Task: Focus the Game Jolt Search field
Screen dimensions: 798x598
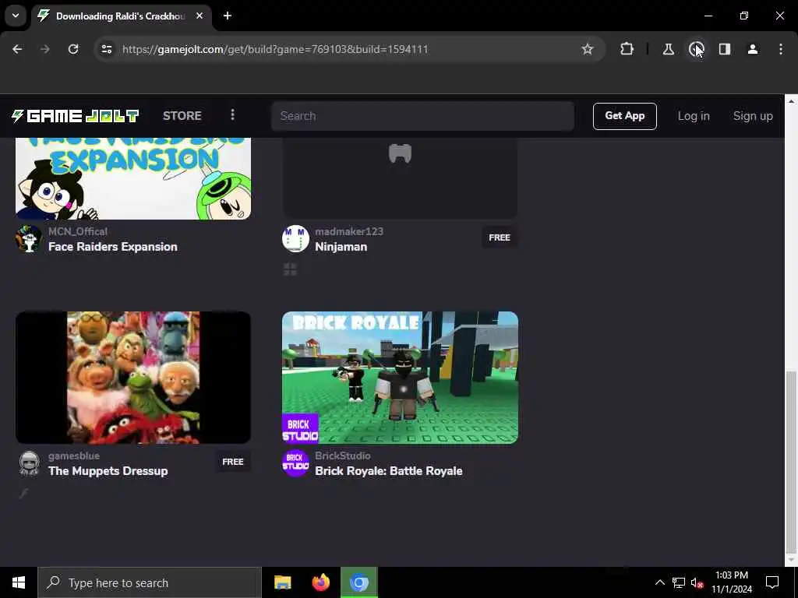Action: coord(422,116)
